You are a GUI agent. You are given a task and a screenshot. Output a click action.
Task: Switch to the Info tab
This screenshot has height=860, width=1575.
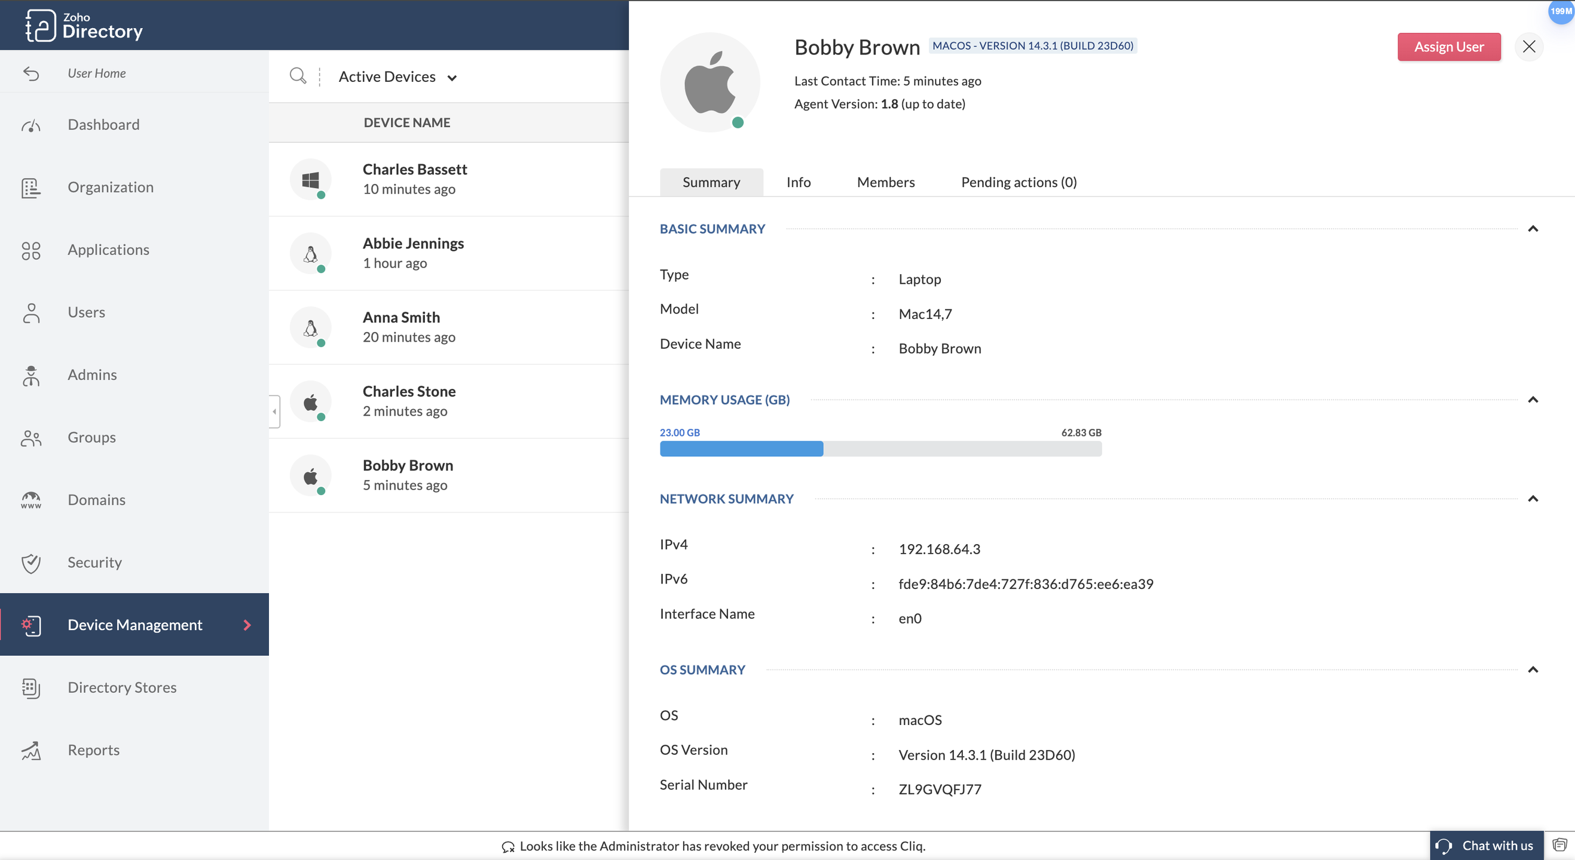point(798,182)
